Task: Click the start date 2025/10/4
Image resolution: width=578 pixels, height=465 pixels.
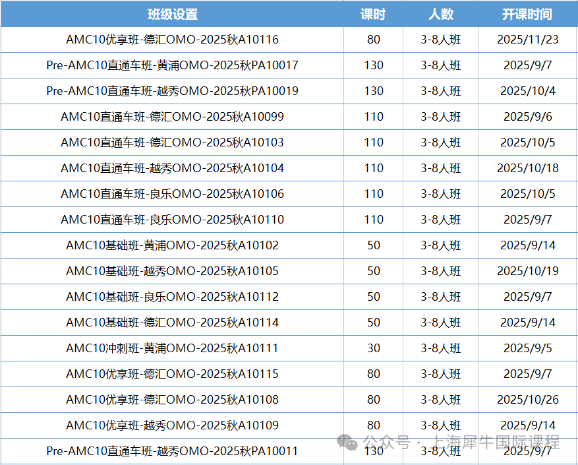Action: click(527, 91)
